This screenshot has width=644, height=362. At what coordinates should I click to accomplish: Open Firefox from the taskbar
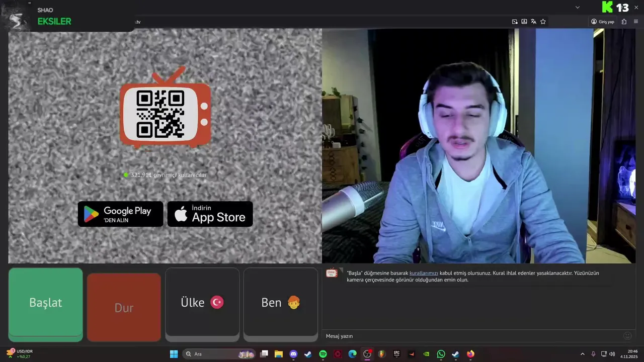(470, 354)
